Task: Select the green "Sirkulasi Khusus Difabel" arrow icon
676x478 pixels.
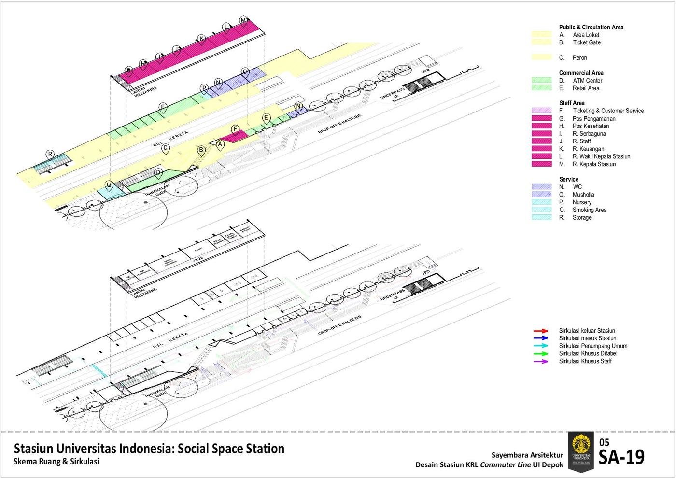Action: tap(539, 353)
